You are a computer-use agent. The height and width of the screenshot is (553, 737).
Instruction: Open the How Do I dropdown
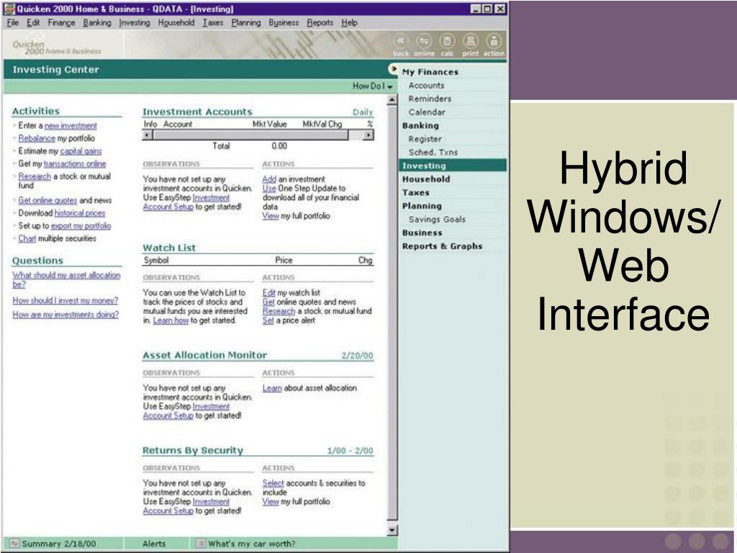click(x=372, y=86)
